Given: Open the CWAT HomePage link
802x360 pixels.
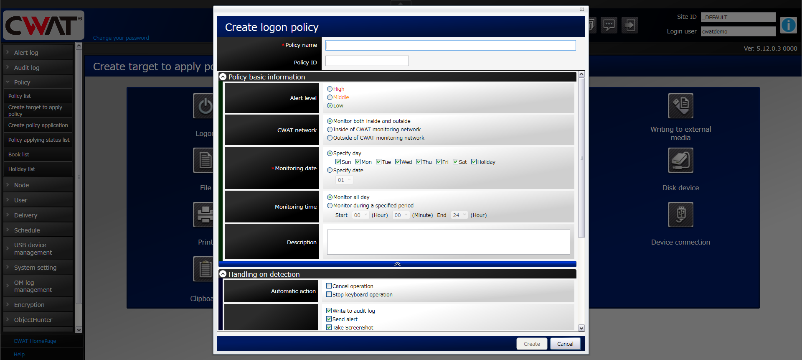Looking at the screenshot, I should pyautogui.click(x=35, y=341).
